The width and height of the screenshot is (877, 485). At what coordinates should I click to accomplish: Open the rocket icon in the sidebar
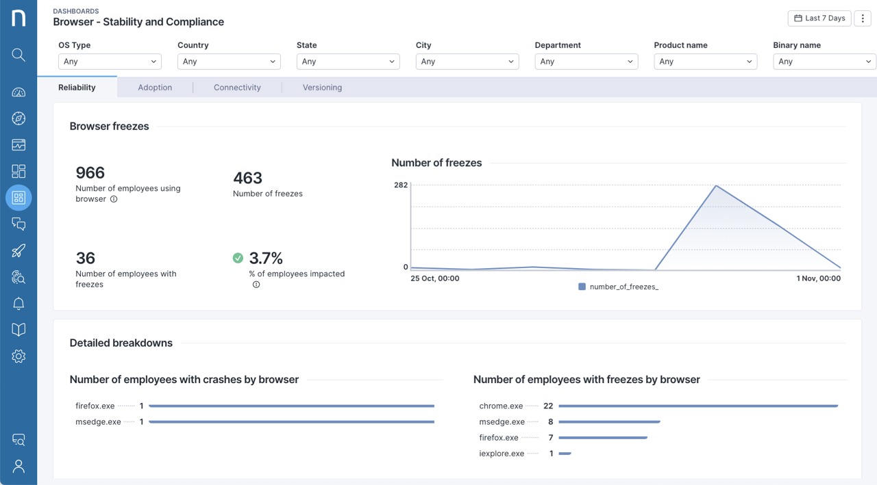(18, 250)
